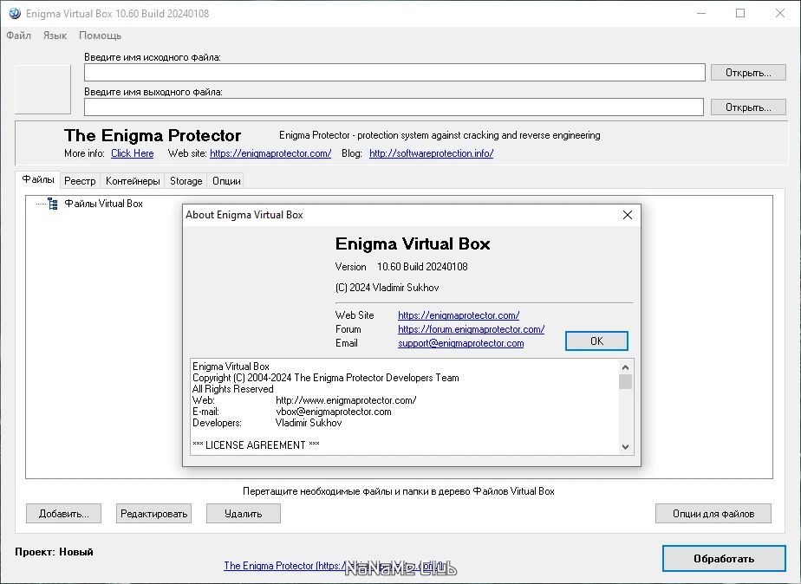Click the vbox@enigmaprotector.com text in license

pos(334,412)
